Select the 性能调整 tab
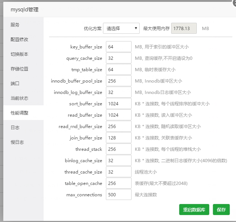Screen dimensions: 236x222 point(23,113)
